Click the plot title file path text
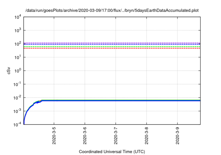Image resolution: width=221 pixels, height=155 pixels. (112, 10)
